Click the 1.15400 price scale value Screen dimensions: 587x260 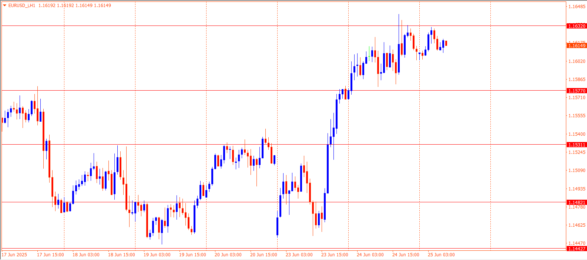[x=577, y=134]
